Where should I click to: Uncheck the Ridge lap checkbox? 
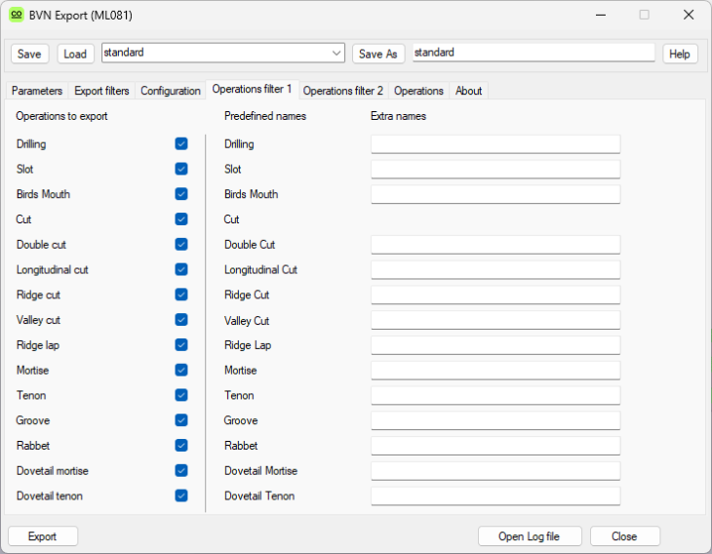[181, 344]
